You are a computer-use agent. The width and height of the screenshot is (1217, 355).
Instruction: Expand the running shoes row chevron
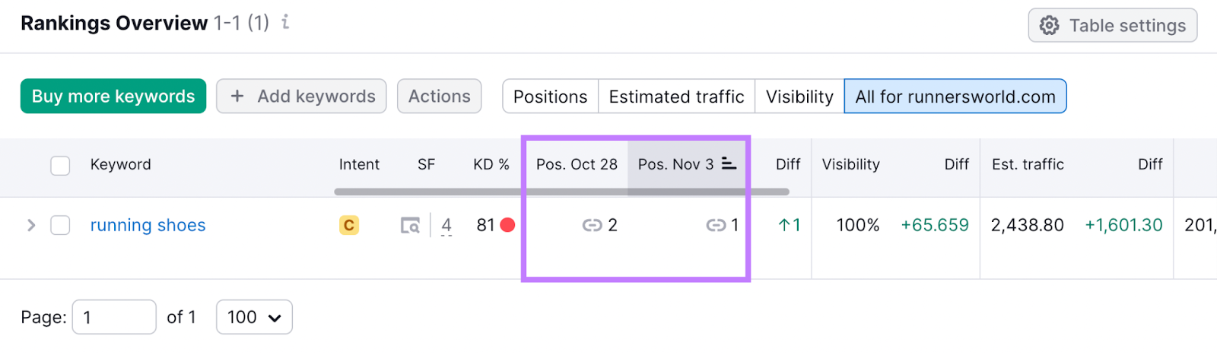[x=31, y=225]
